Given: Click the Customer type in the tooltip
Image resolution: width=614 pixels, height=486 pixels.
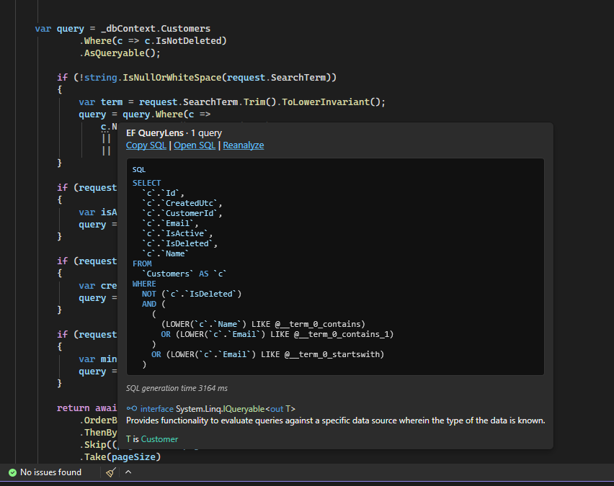Looking at the screenshot, I should [159, 439].
